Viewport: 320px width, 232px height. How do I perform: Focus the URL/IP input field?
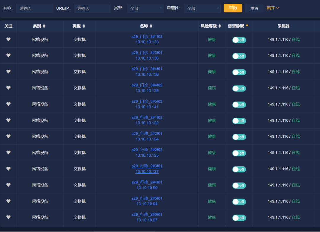pyautogui.click(x=92, y=8)
